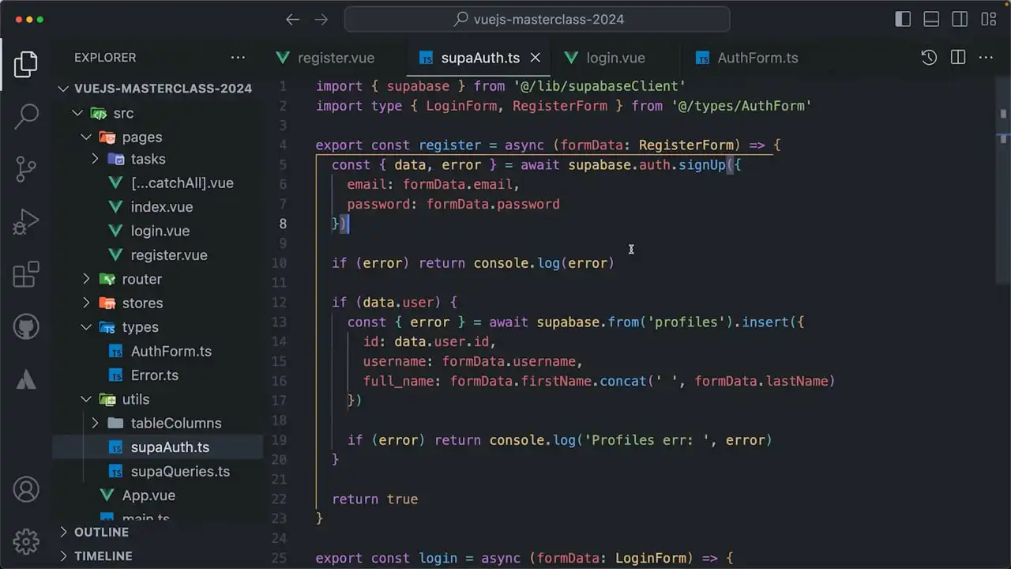Collapse the utils folder
The image size is (1011, 569).
pyautogui.click(x=158, y=399)
